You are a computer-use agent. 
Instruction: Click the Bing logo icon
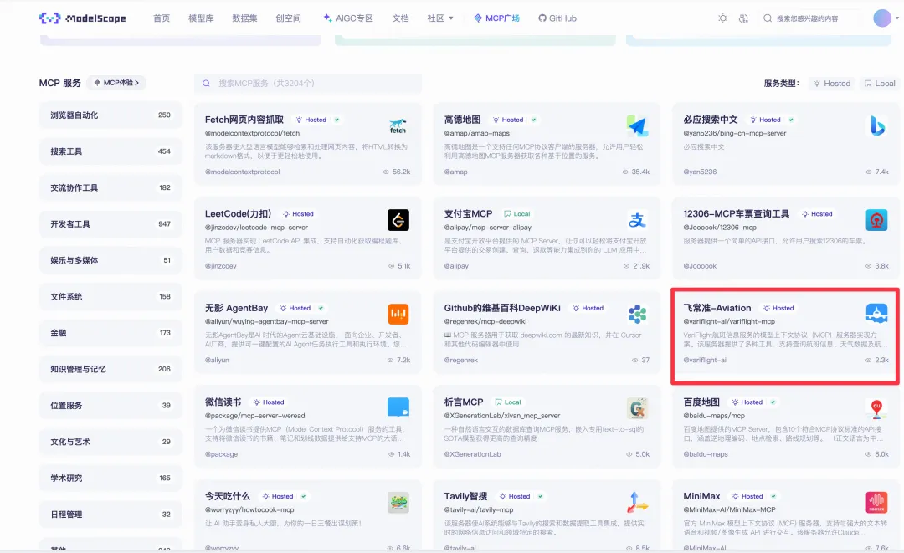coord(877,125)
